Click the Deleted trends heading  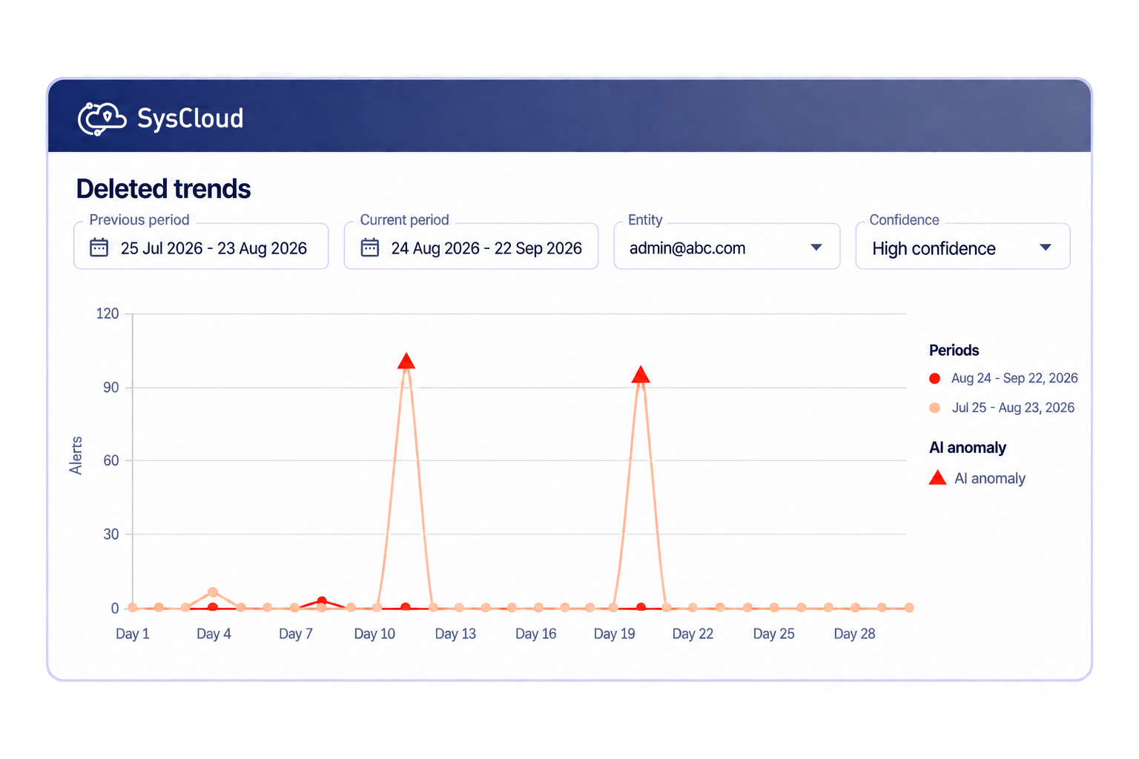(164, 189)
